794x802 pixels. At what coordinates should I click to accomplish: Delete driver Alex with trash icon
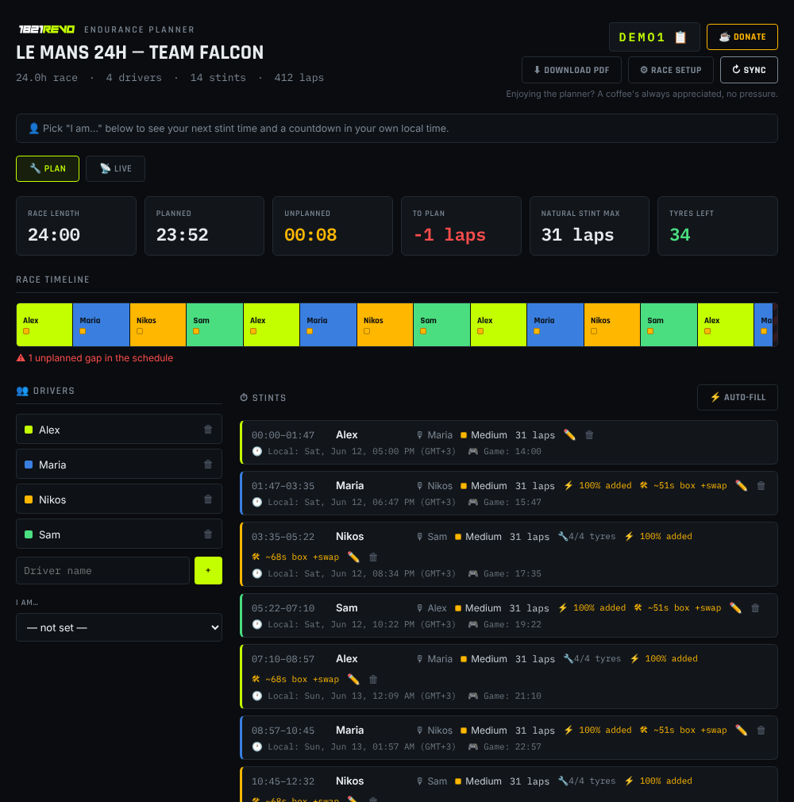(208, 430)
